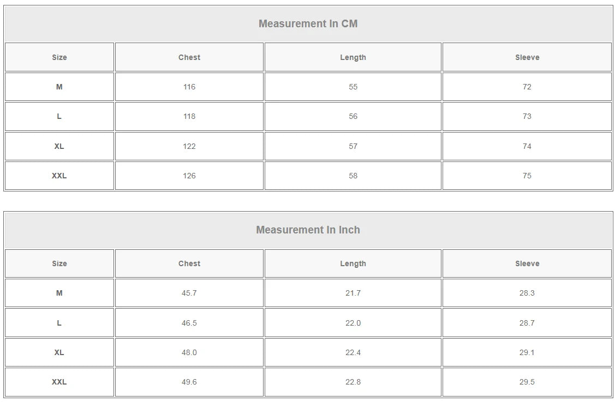Click size L in the CM table
Image resolution: width=615 pixels, height=402 pixels.
point(59,116)
